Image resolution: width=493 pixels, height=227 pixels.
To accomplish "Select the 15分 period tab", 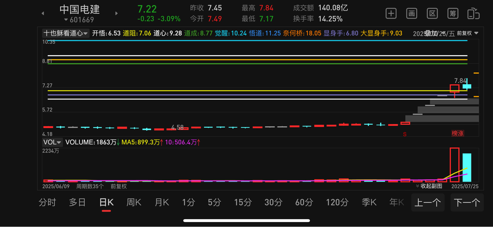I will coord(243,202).
